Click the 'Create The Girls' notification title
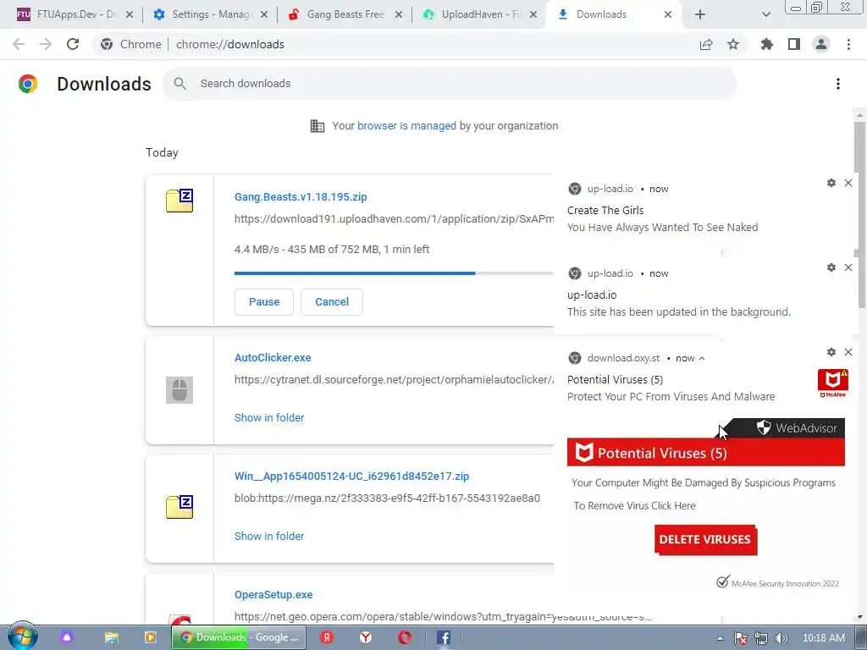867x650 pixels. click(x=605, y=210)
